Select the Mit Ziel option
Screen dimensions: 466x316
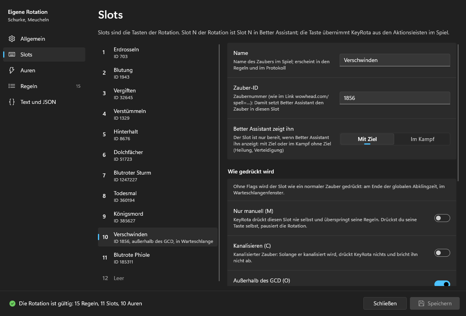[367, 139]
